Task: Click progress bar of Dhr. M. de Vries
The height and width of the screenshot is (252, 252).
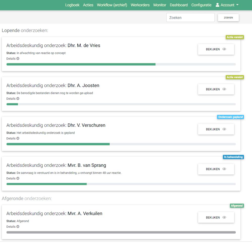Action: click(x=121, y=65)
